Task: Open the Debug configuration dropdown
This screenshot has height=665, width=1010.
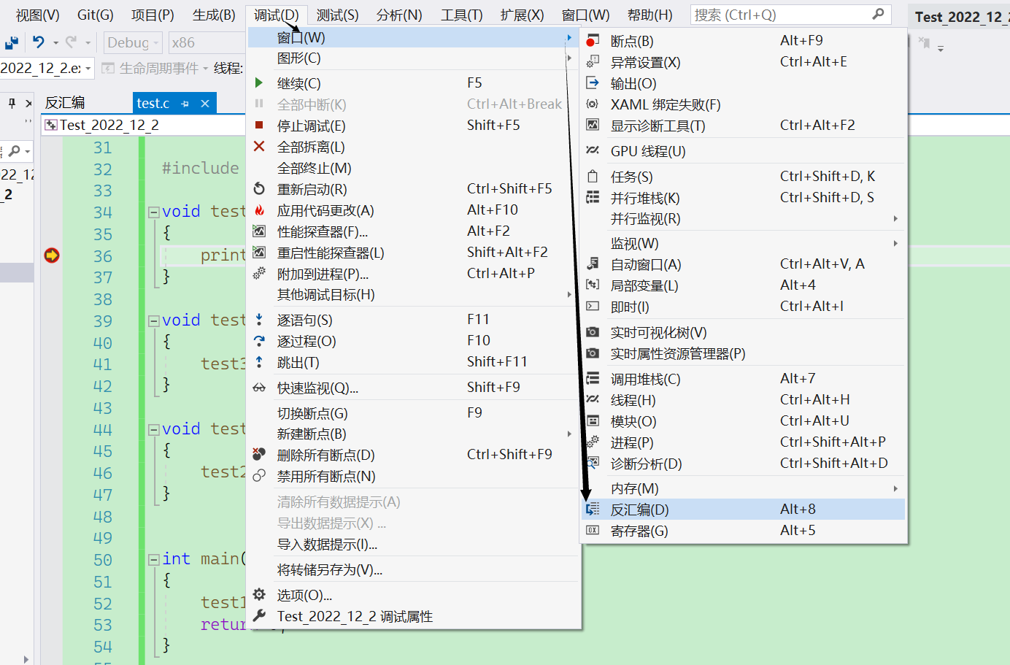Action: (133, 43)
